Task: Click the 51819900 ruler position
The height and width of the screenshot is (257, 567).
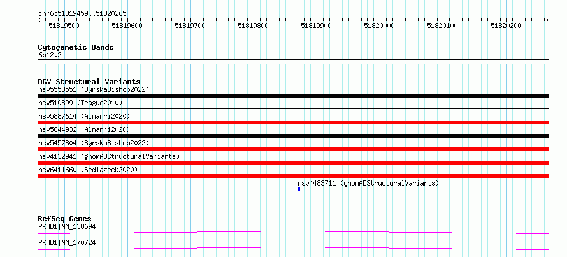Action: [316, 26]
